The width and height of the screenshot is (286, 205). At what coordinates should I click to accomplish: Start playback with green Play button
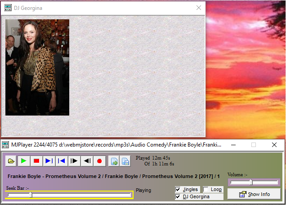tap(24, 161)
